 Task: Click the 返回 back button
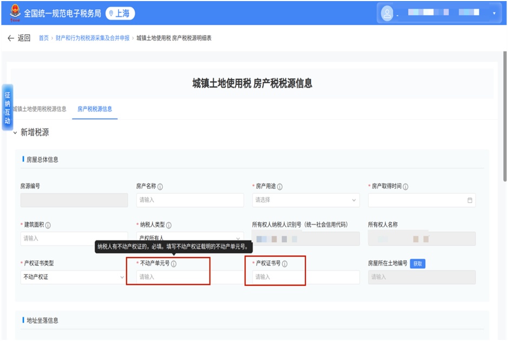pyautogui.click(x=18, y=38)
